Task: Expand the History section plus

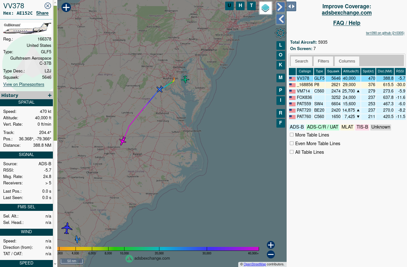Action: click(x=50, y=95)
